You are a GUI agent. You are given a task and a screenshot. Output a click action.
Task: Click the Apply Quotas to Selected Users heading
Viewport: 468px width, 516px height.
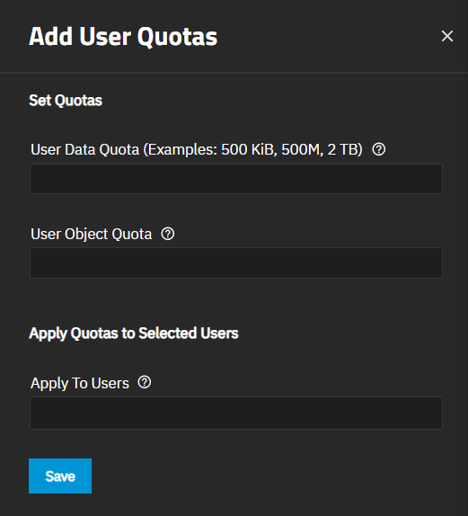134,333
